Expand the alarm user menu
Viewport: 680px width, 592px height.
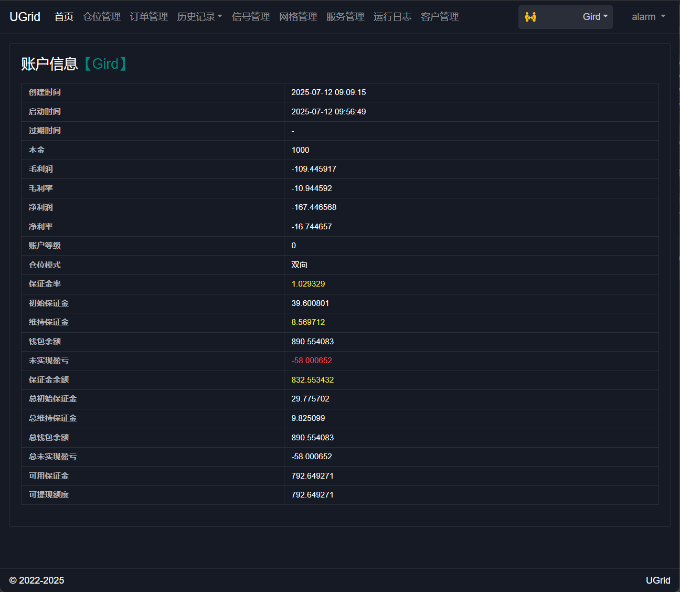point(648,17)
